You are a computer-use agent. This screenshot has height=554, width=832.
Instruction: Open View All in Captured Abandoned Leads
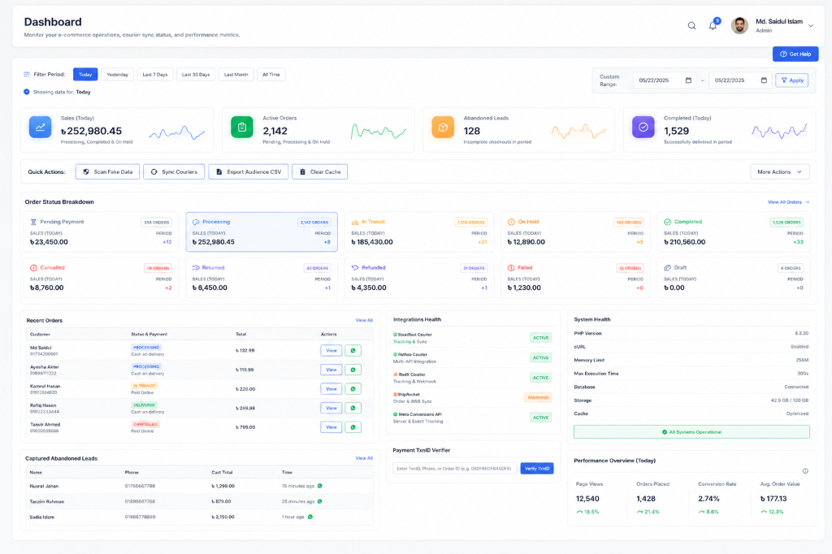(364, 458)
